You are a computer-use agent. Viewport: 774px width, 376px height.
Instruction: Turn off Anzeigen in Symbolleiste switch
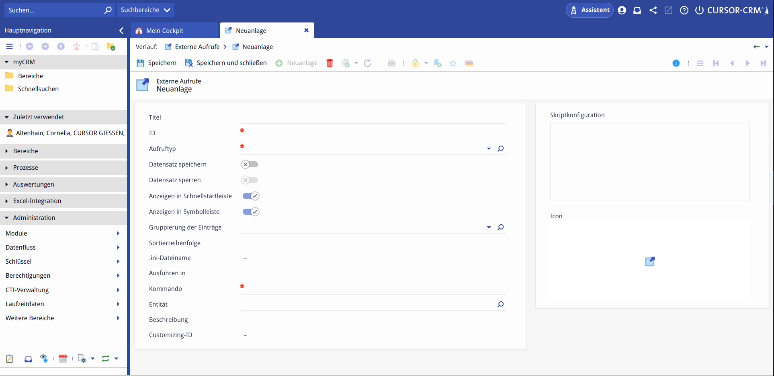251,212
